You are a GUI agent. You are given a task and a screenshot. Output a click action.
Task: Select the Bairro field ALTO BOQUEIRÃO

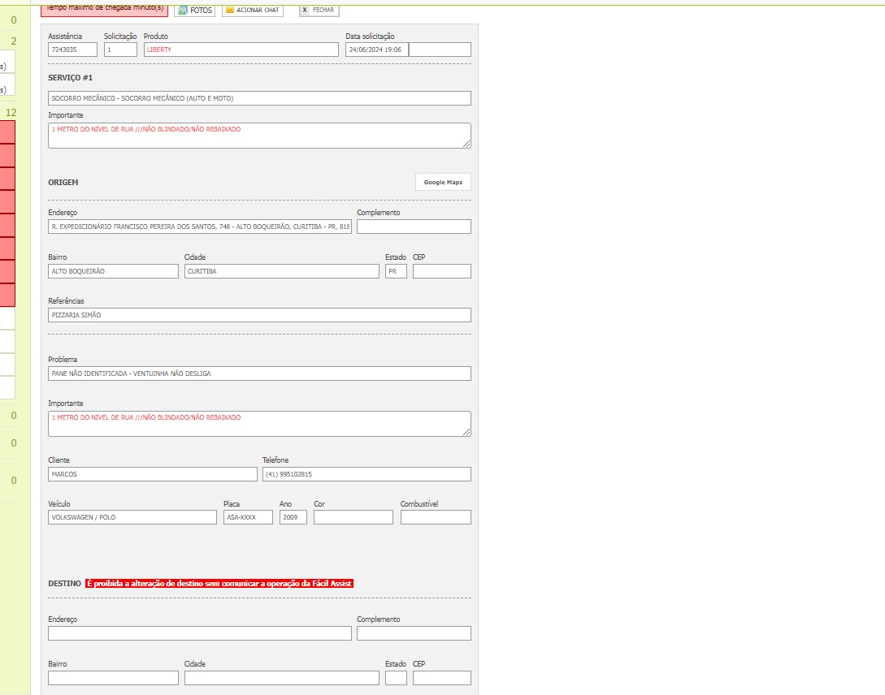pyautogui.click(x=113, y=271)
